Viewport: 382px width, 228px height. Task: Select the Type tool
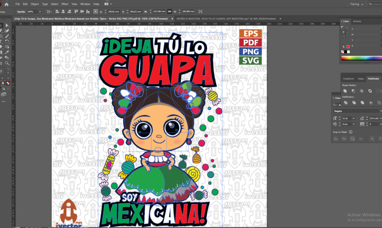tap(1, 41)
